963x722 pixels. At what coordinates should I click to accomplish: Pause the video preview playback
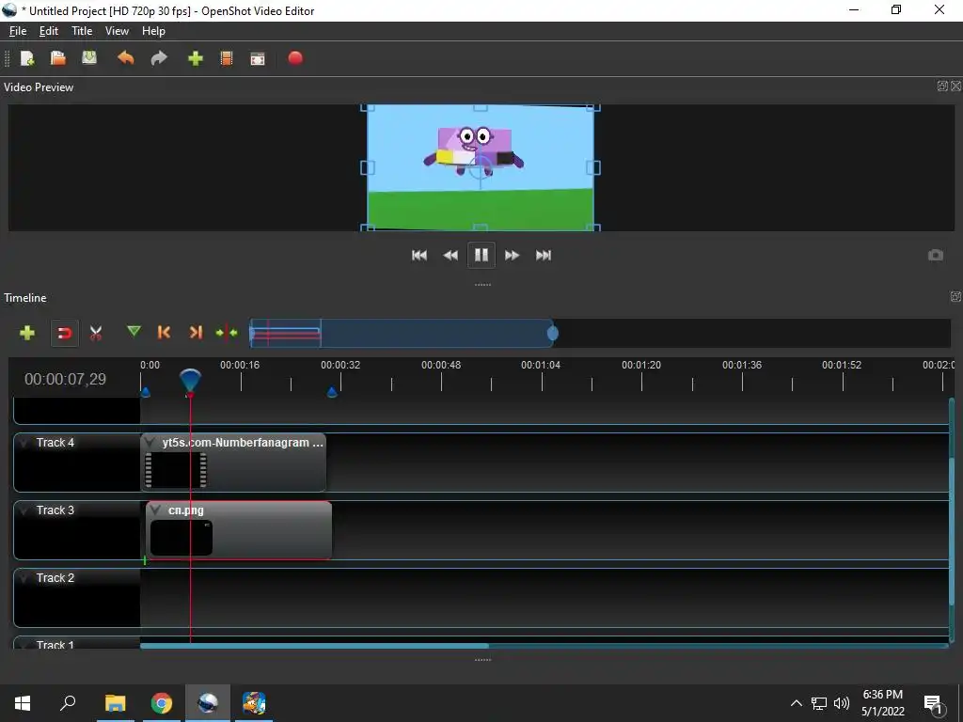481,255
